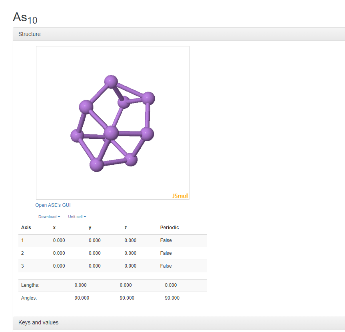Click the Lengths value showing 0.000

[80, 285]
